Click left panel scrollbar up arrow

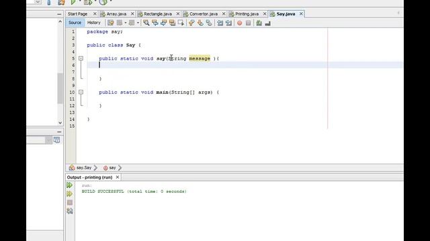pos(60,21)
